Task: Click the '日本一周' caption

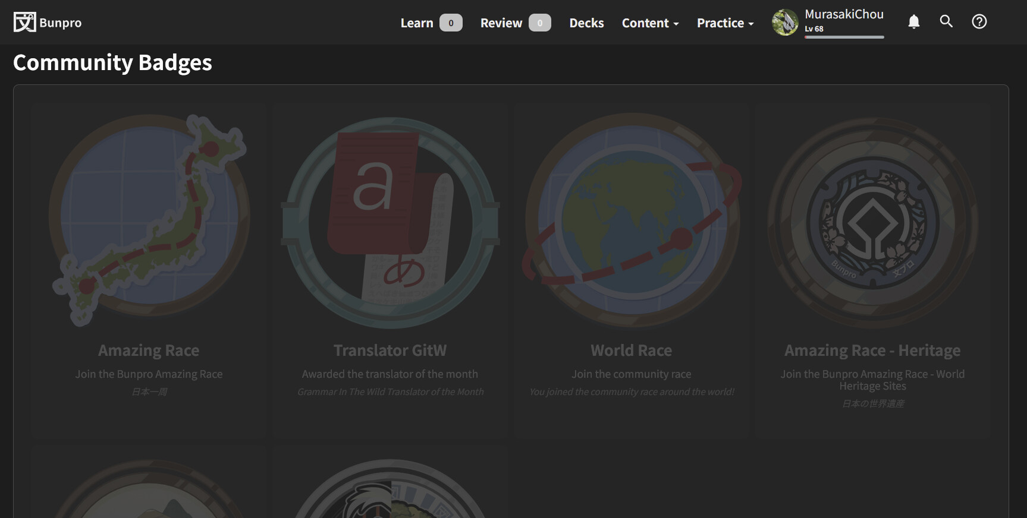Action: pyautogui.click(x=149, y=392)
